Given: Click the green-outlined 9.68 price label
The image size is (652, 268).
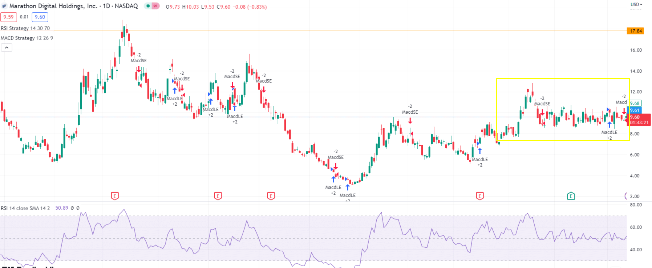Looking at the screenshot, I should [635, 103].
